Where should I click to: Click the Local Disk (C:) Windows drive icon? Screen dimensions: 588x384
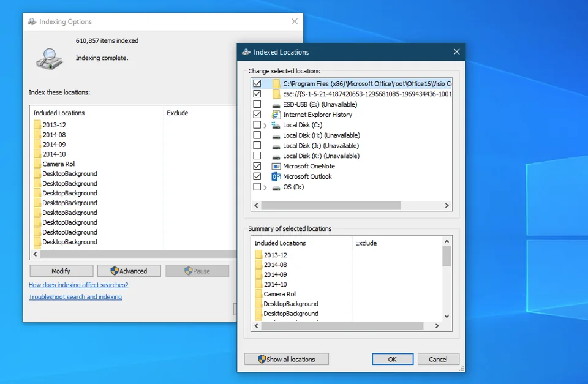[275, 125]
